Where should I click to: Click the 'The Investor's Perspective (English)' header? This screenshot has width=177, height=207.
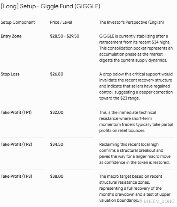132,22
